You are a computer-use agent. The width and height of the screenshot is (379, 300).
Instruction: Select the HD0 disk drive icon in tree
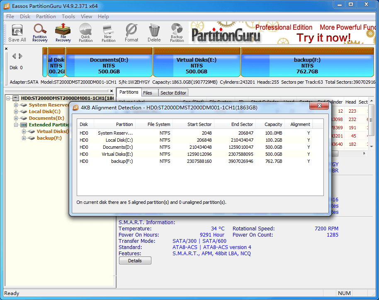(x=16, y=98)
